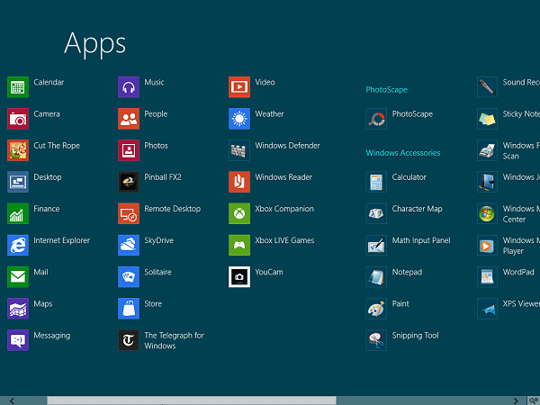
Task: Open the Windows Journal icon
Action: [487, 182]
